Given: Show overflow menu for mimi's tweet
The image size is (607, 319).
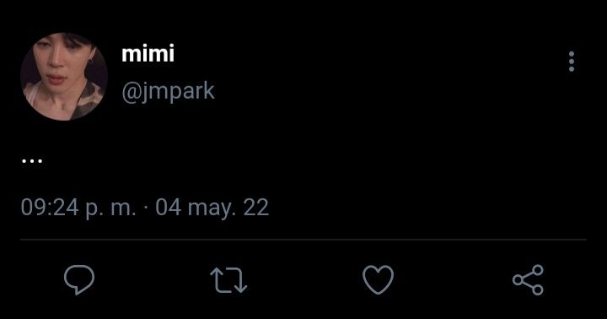Looking at the screenshot, I should (x=572, y=62).
